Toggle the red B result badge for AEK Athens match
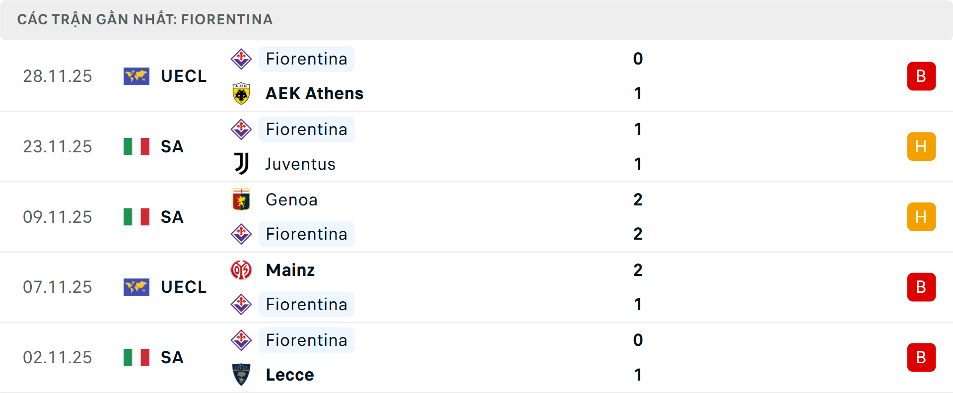Screen dimensions: 953x393 (921, 76)
